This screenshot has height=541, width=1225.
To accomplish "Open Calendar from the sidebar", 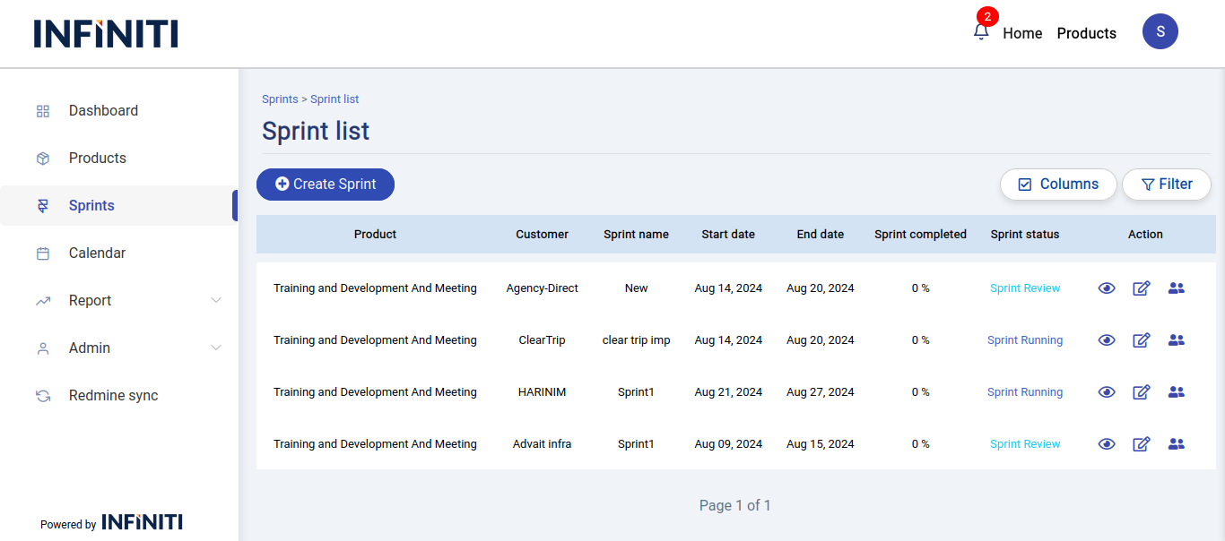I will [x=97, y=253].
